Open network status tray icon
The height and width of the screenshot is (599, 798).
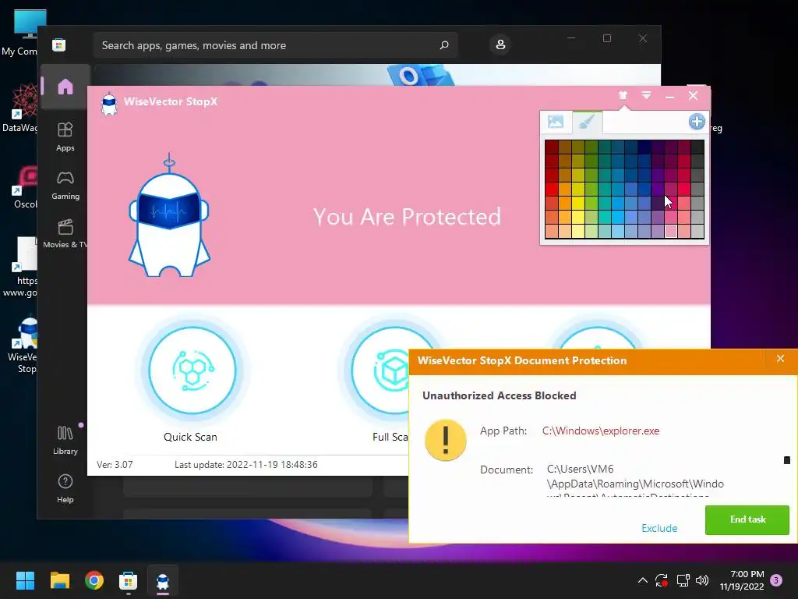[x=683, y=580]
